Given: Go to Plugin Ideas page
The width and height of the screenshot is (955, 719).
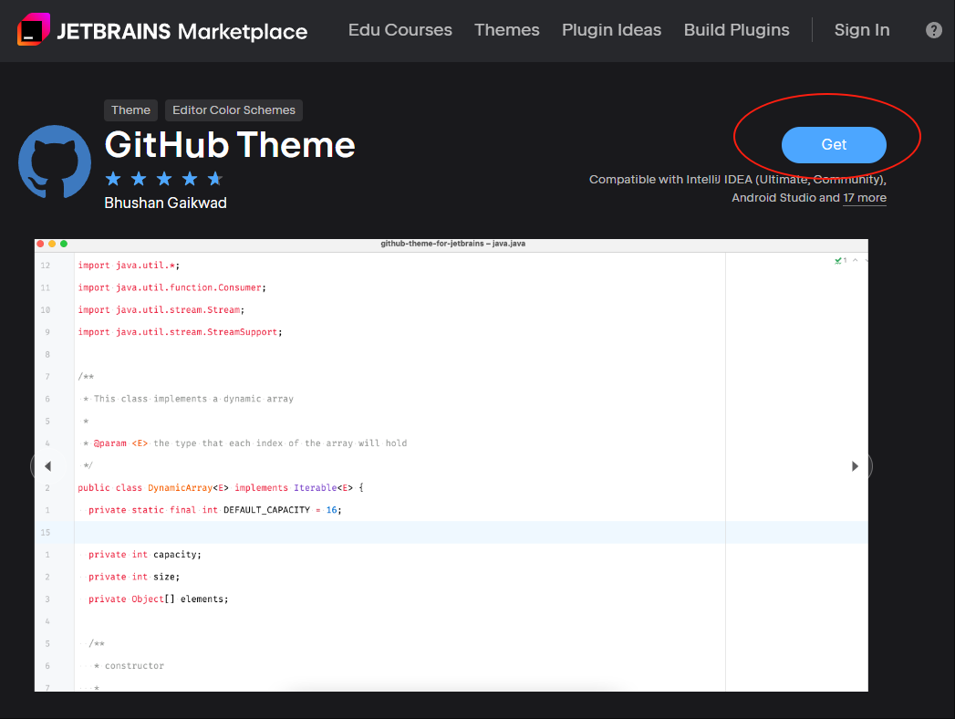Looking at the screenshot, I should pyautogui.click(x=611, y=30).
